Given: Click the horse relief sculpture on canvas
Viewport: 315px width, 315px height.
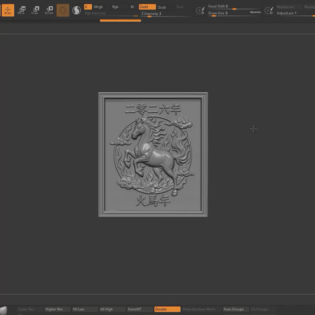Looking at the screenshot, I should click(153, 154).
